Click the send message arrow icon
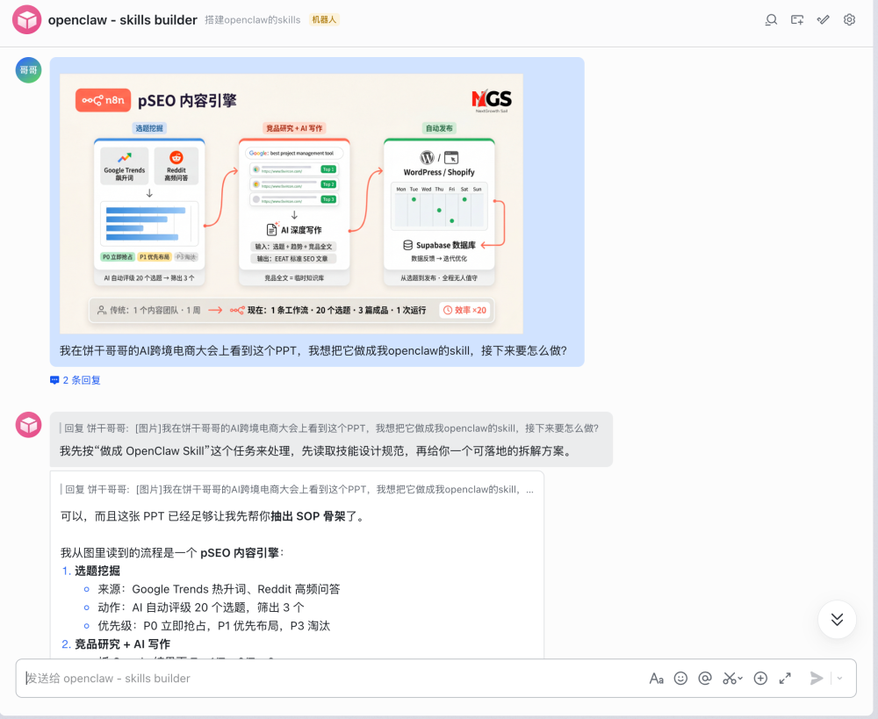The image size is (878, 719). [x=815, y=678]
